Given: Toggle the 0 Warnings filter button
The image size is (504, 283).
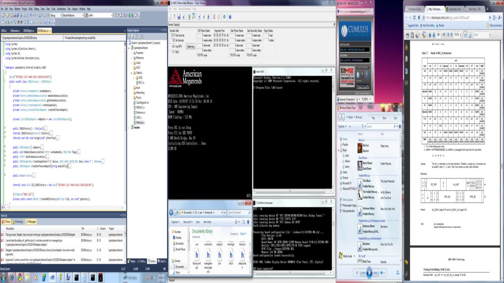Looking at the screenshot, I should [x=19, y=222].
